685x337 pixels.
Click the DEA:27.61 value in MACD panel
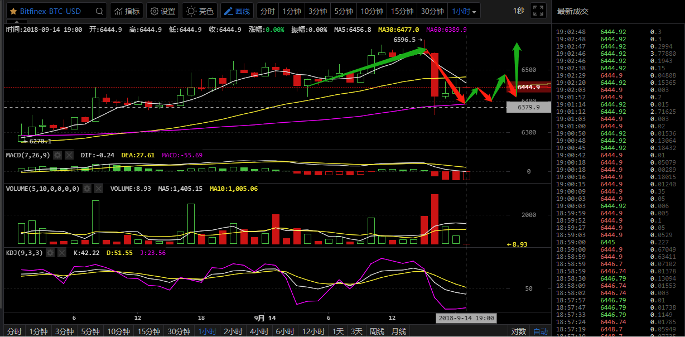click(138, 155)
